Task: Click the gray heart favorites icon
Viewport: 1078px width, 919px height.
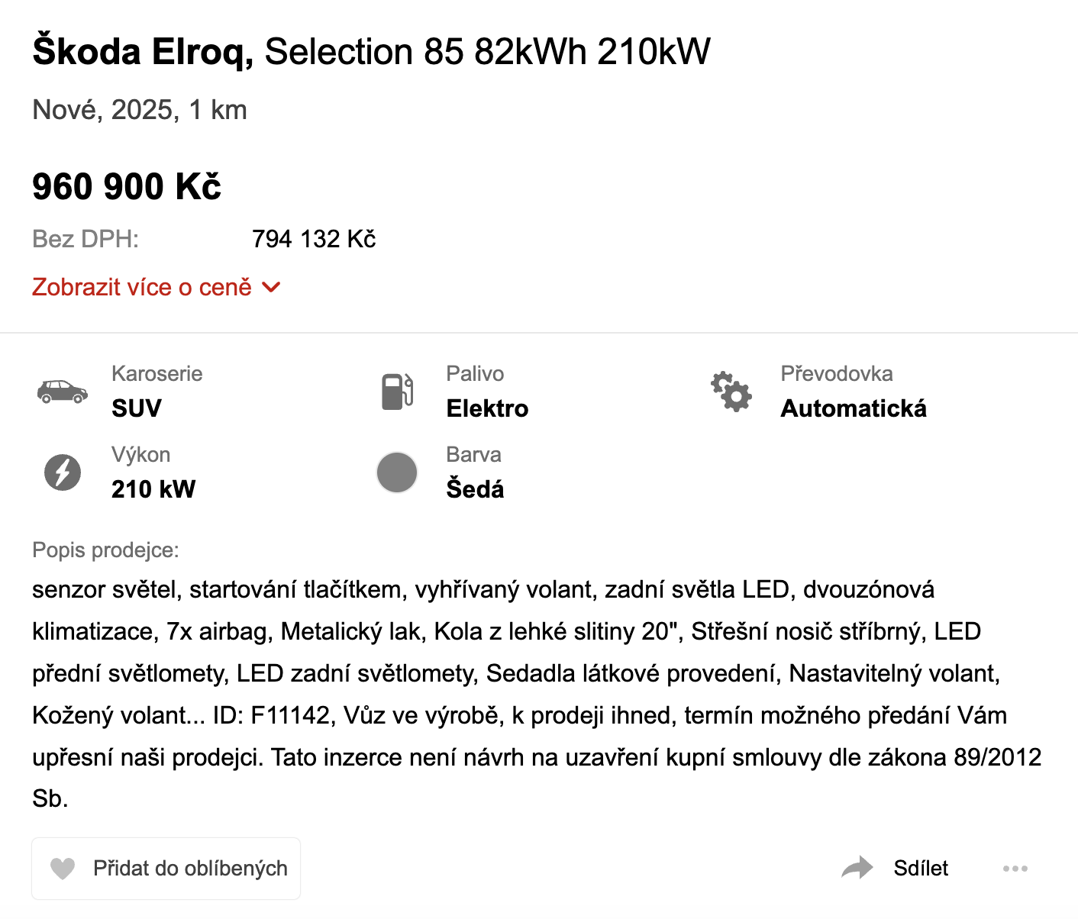Action: 63,869
